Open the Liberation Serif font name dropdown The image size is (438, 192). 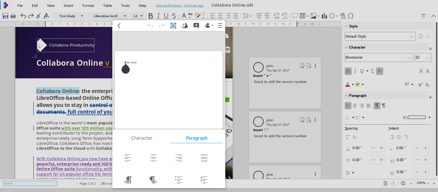click(x=125, y=16)
